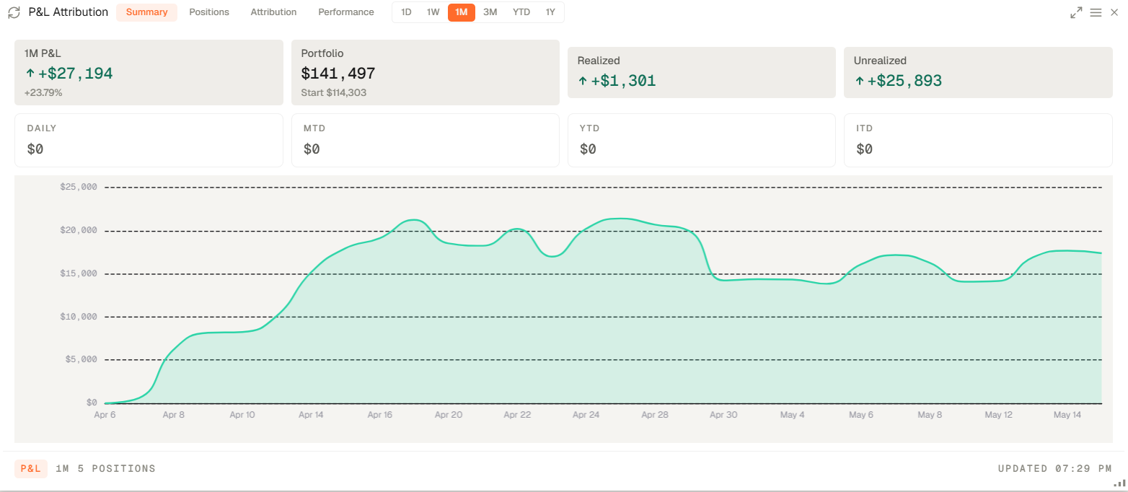The image size is (1128, 492).
Task: Select the YTD $0 tile
Action: point(702,140)
